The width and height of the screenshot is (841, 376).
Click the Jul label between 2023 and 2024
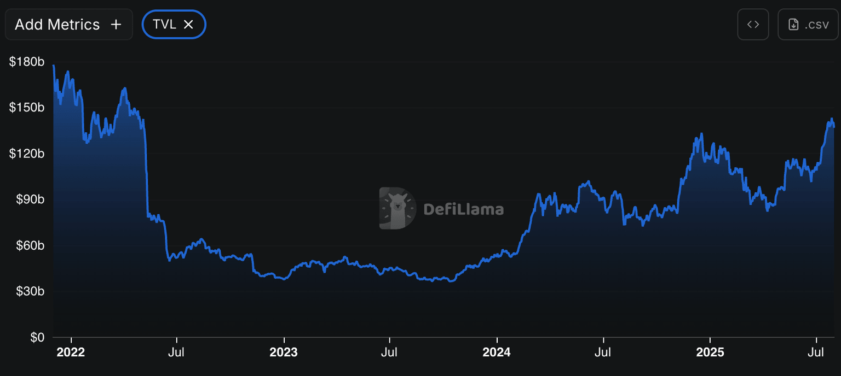[x=389, y=352]
